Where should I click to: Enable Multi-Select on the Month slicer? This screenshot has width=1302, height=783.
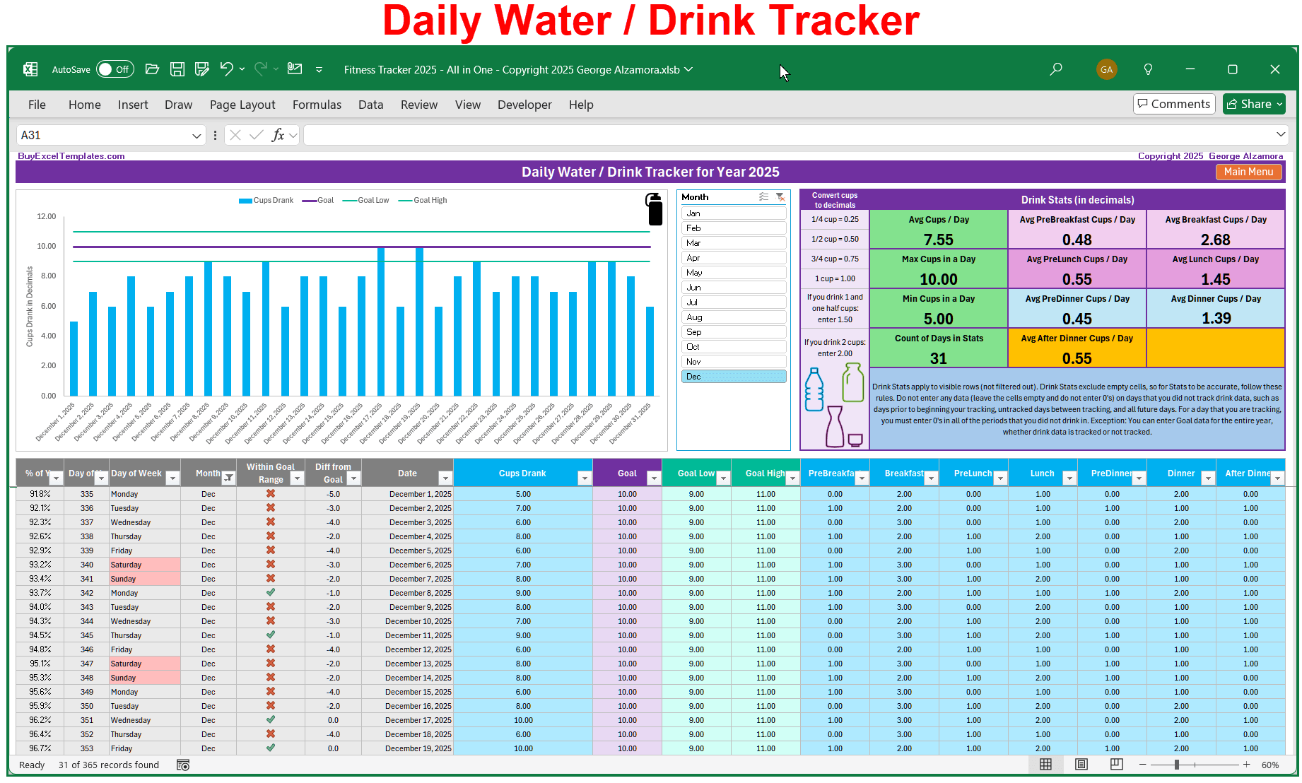coord(763,197)
